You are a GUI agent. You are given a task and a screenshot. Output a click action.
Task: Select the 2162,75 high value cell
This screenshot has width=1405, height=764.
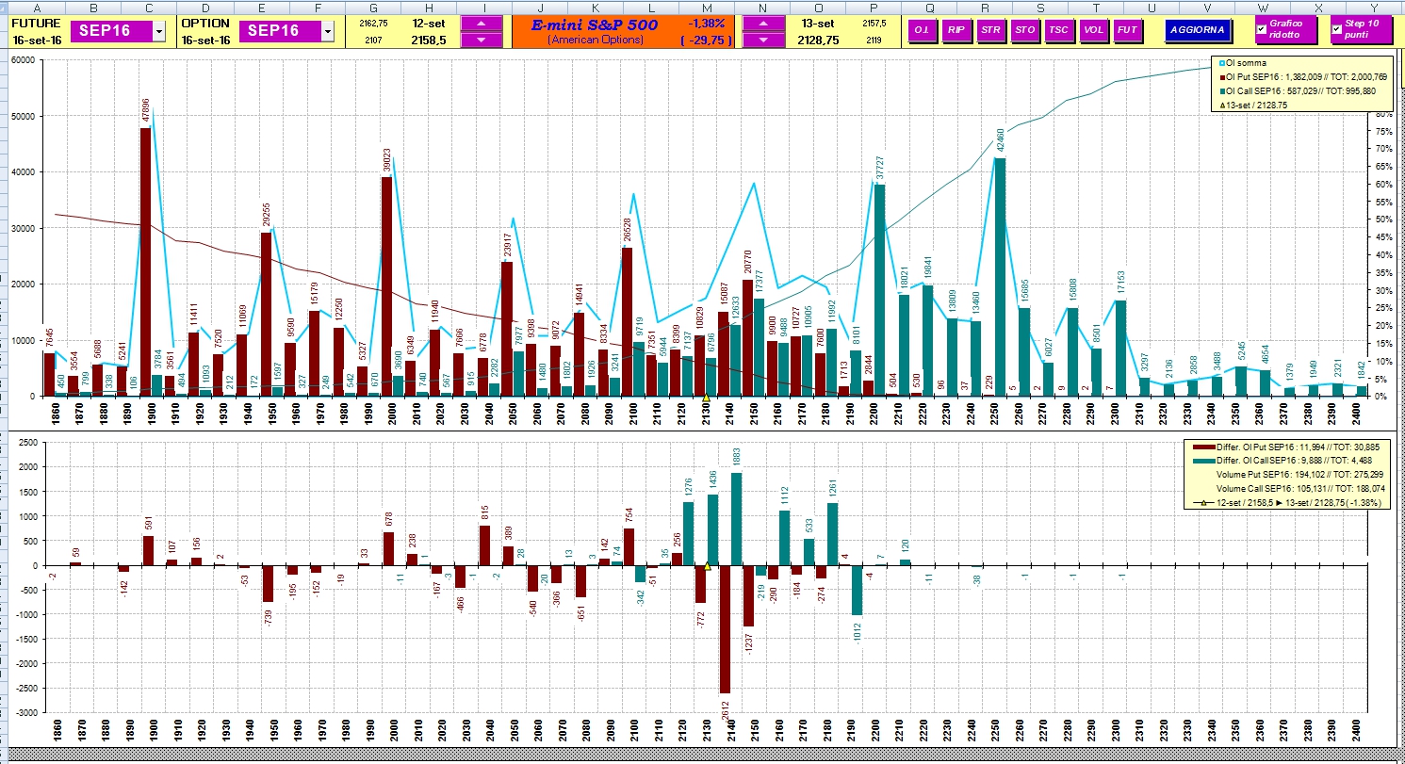(x=373, y=23)
